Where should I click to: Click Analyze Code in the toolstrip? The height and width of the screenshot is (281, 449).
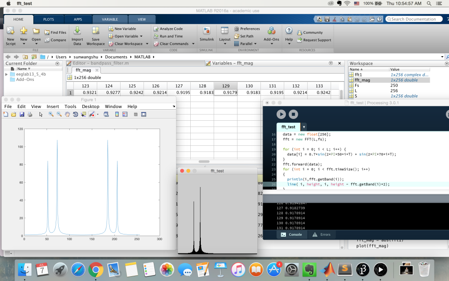pos(168,29)
